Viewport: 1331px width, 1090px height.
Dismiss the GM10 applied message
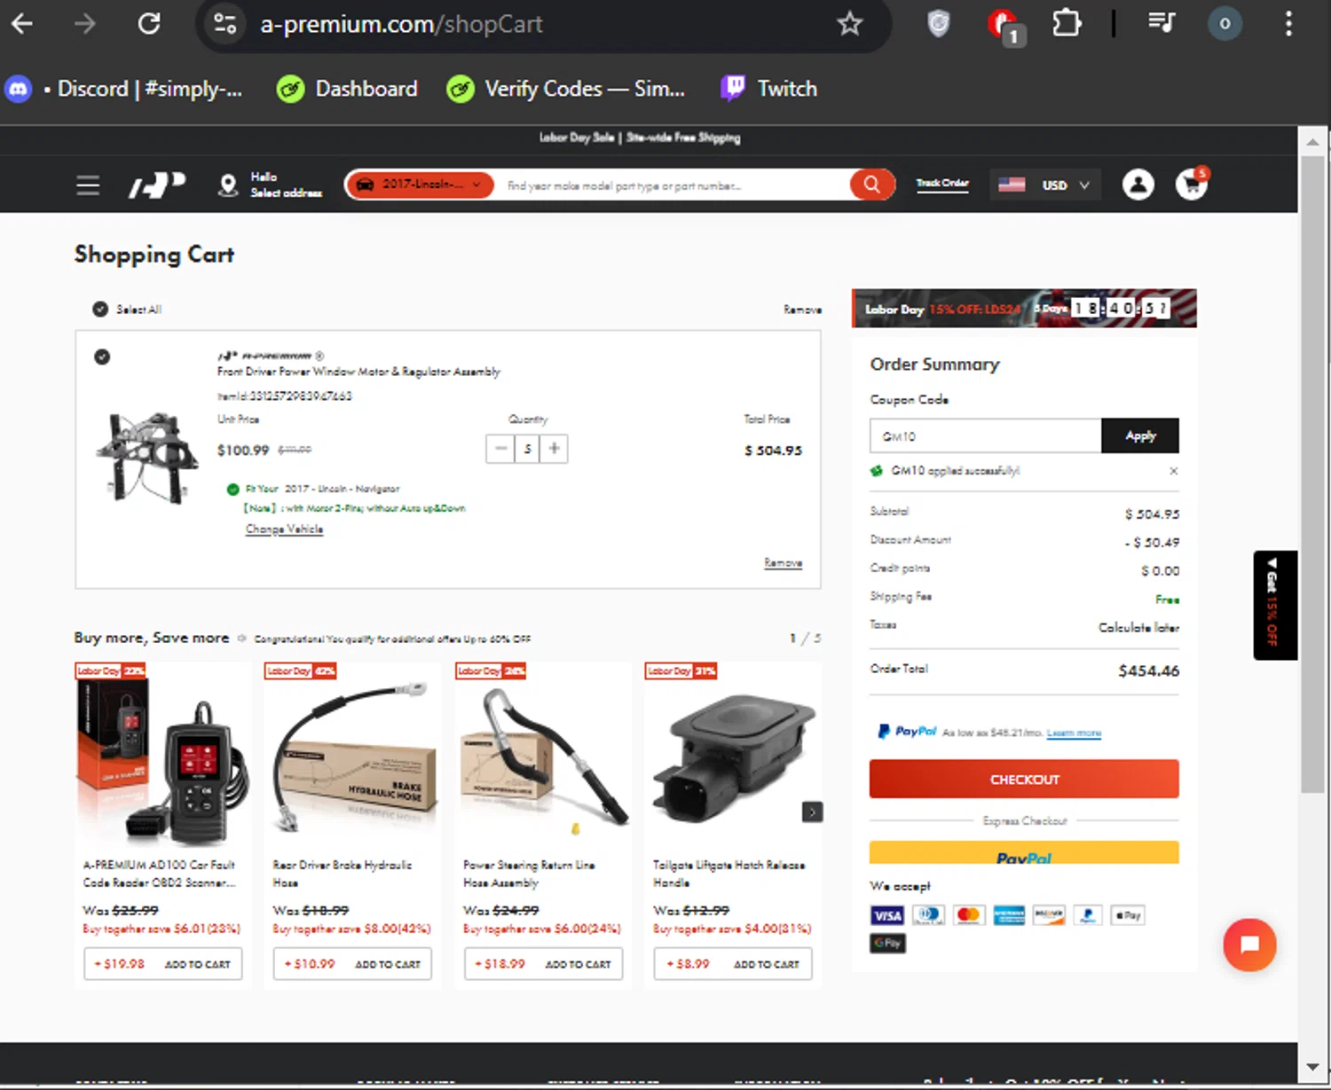pyautogui.click(x=1173, y=471)
